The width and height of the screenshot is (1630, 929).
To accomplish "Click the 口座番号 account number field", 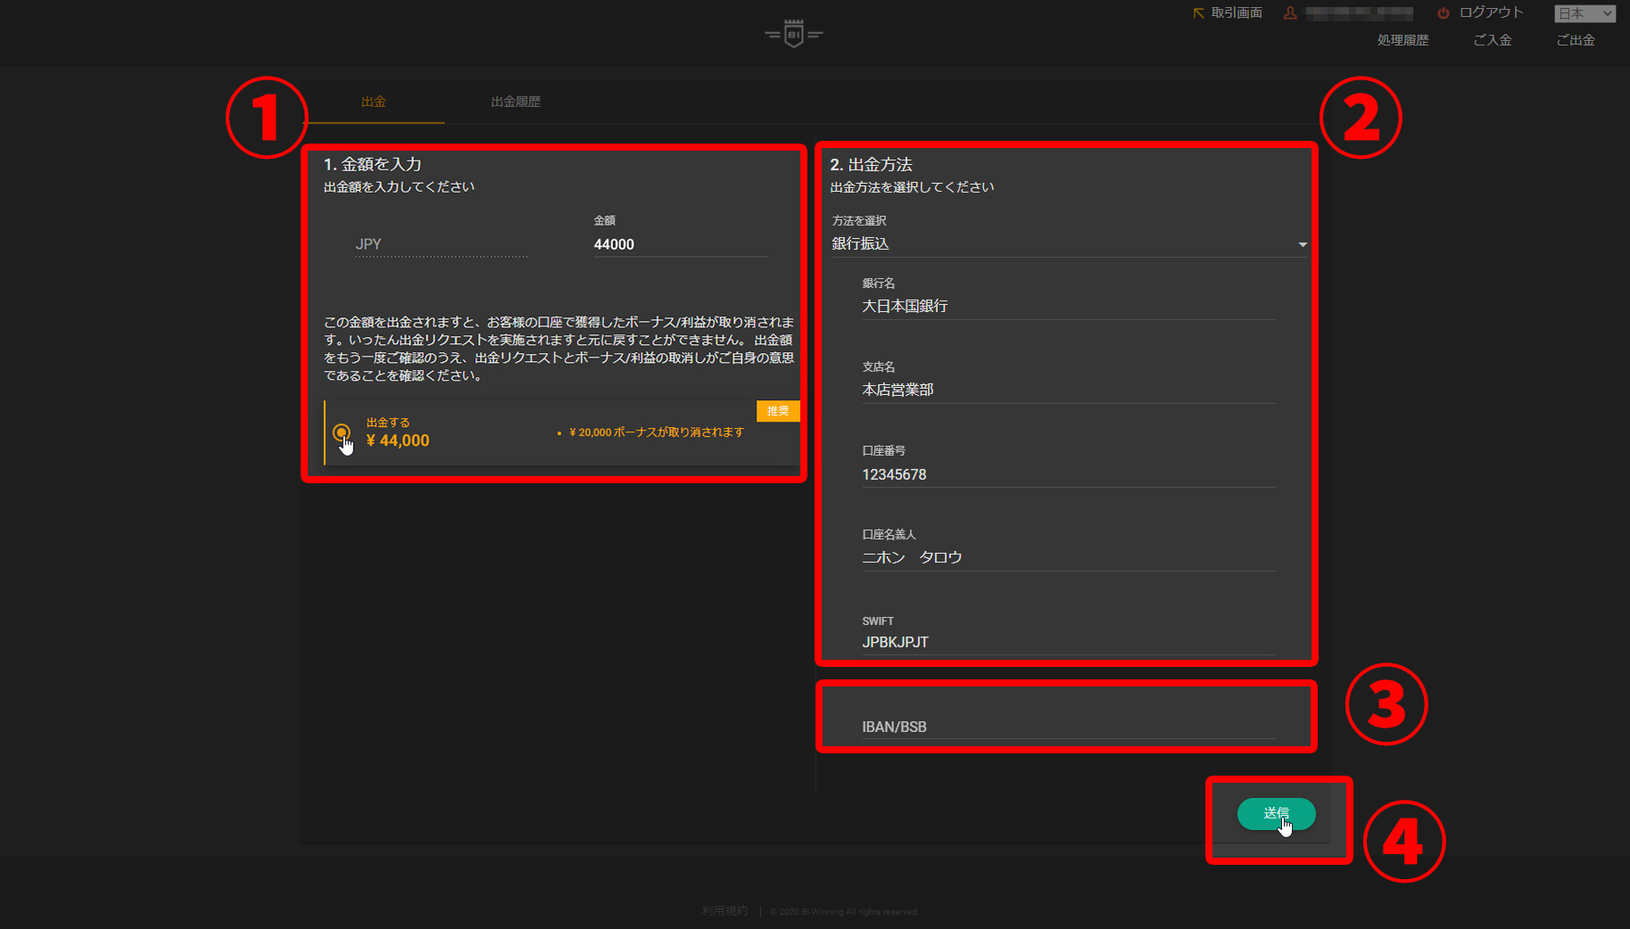I will (x=1068, y=474).
